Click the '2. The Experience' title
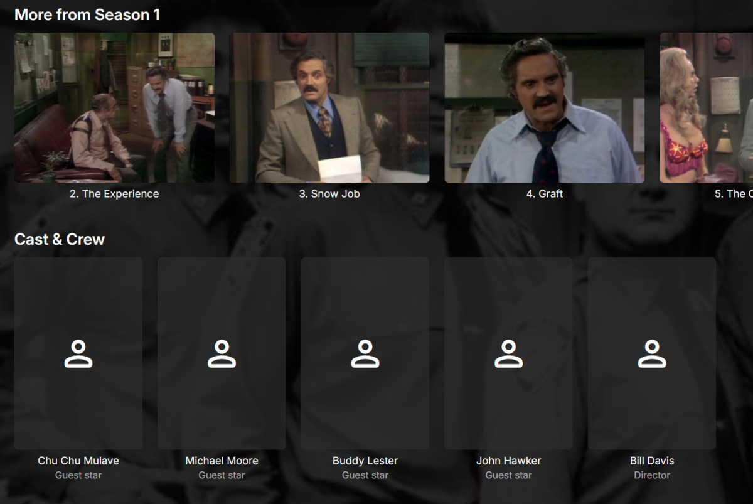This screenshot has width=753, height=504. (x=114, y=194)
